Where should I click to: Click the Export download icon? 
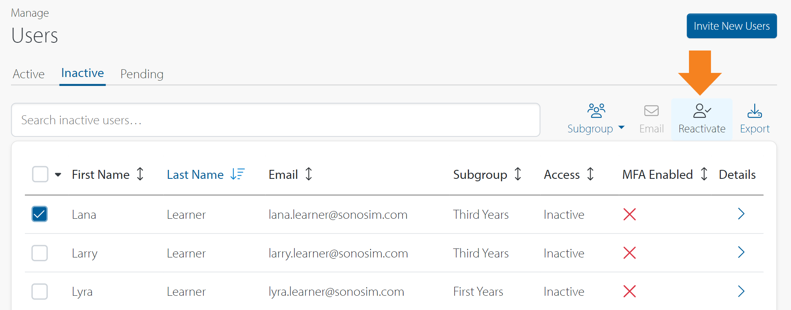(755, 111)
